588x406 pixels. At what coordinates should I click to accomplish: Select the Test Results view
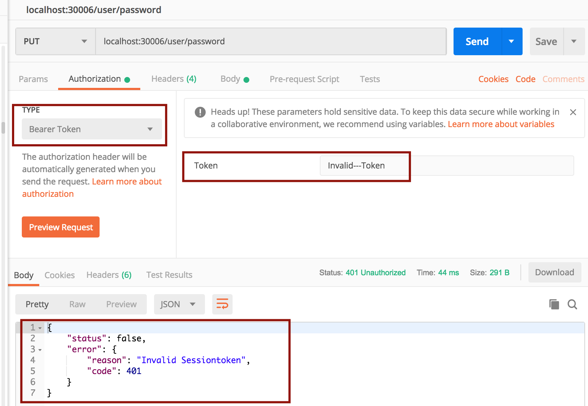click(x=169, y=275)
